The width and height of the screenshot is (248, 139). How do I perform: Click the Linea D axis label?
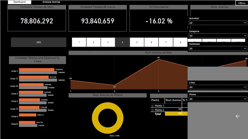[x=14, y=124]
